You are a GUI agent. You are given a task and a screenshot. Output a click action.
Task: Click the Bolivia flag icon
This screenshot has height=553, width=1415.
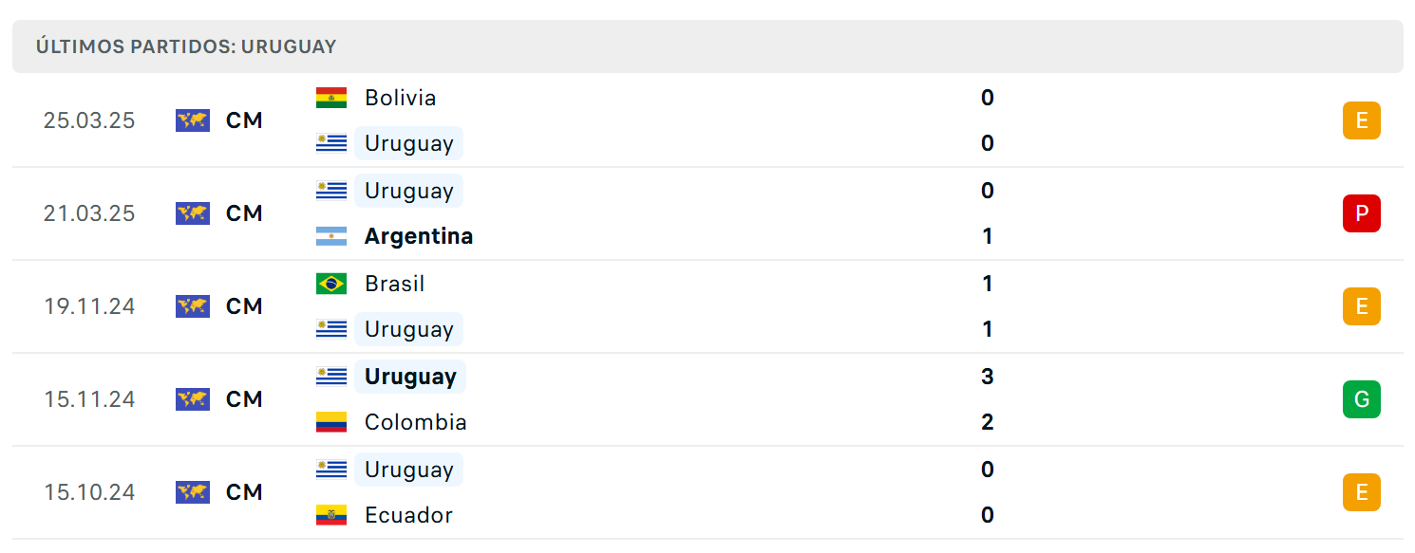pos(331,98)
